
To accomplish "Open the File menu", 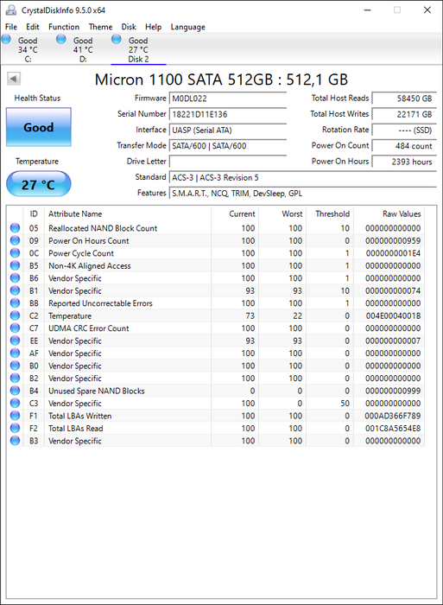I will click(11, 27).
